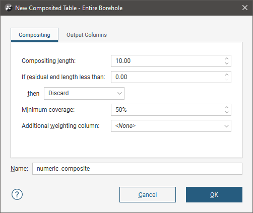This screenshot has width=253, height=213.
Task: Decrease Minimum coverage with down arrow
Action: click(227, 112)
